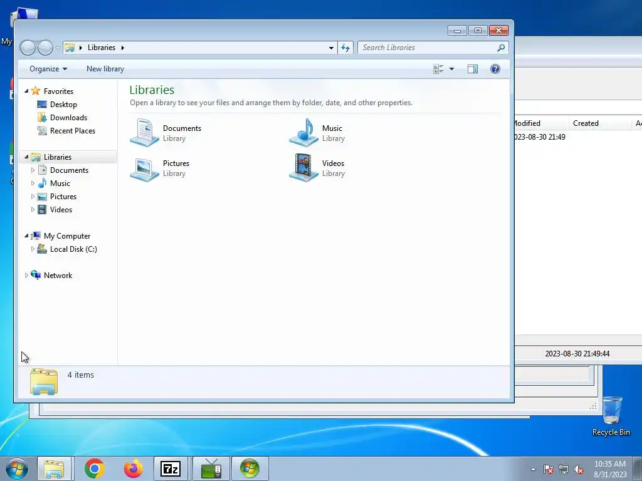Show hidden tray icons arrow
The height and width of the screenshot is (481, 642).
[533, 469]
